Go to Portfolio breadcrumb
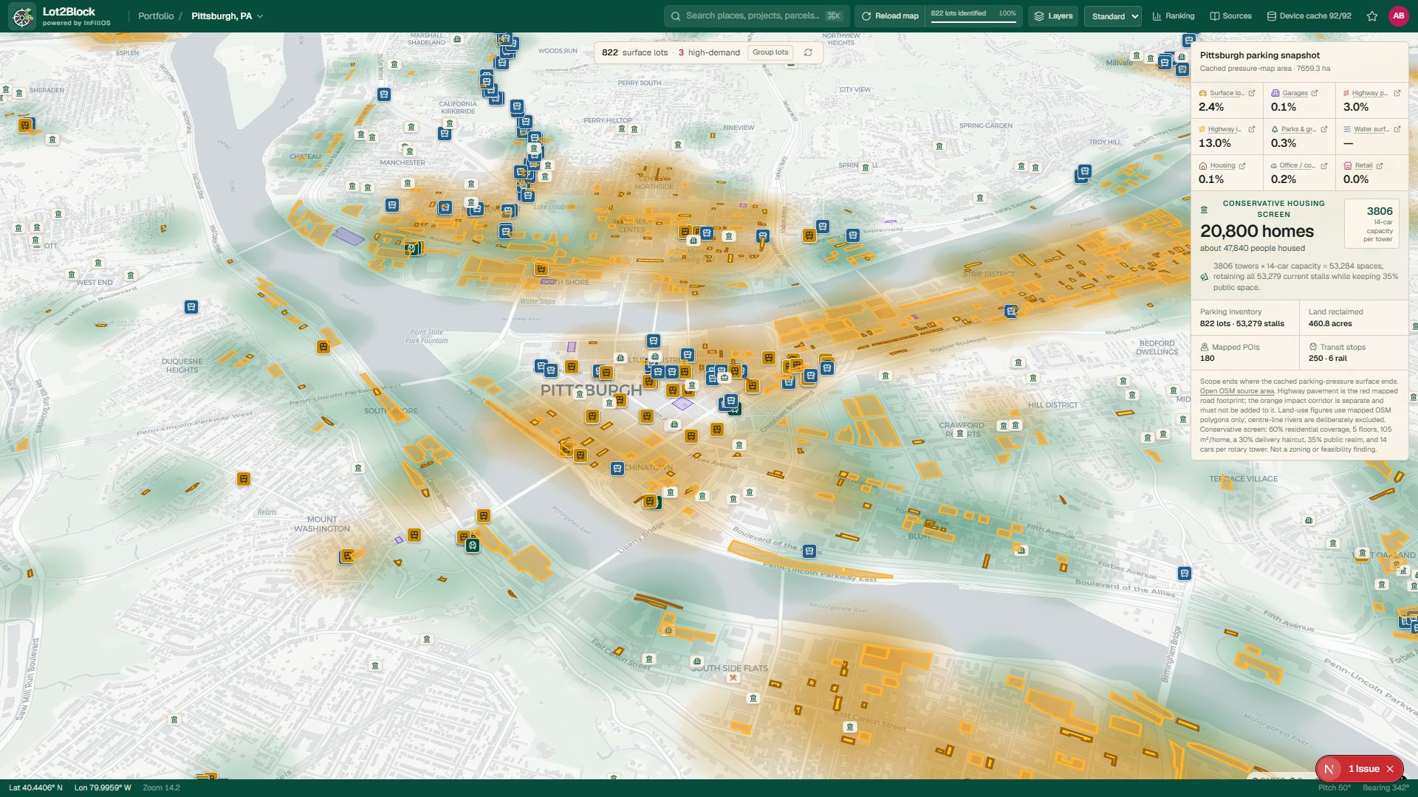 click(156, 16)
